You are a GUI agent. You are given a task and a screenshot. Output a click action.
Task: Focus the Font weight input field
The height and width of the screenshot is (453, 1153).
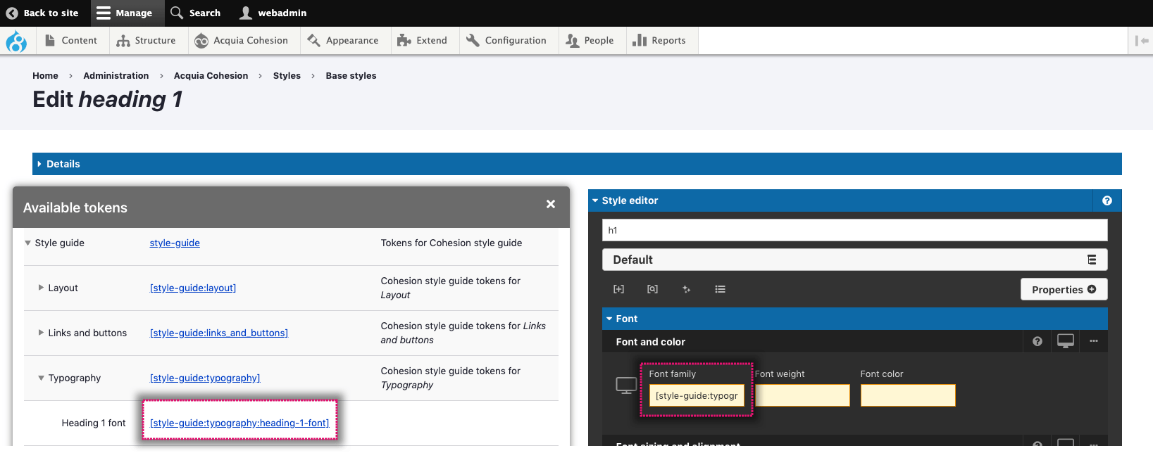point(802,395)
